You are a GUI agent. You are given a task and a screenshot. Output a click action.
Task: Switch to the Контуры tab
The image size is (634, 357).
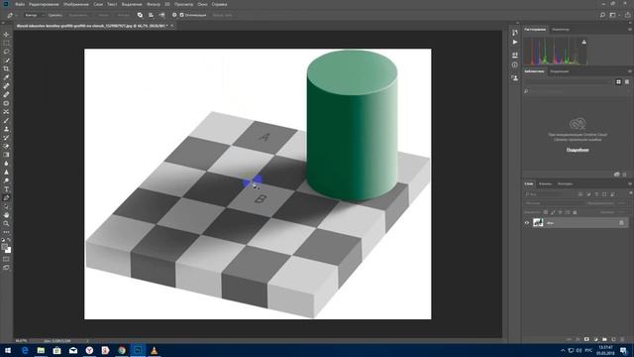(x=565, y=183)
